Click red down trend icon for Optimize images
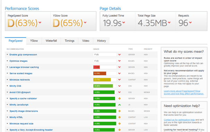Viewport: 210px width, 132px height. [119, 61]
